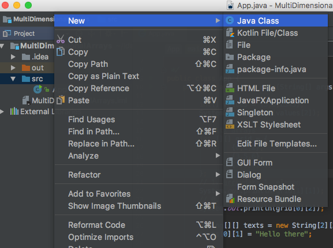Viewport: 333px width, 248px height.
Task: Select Java Class from New submenu
Action: point(275,21)
